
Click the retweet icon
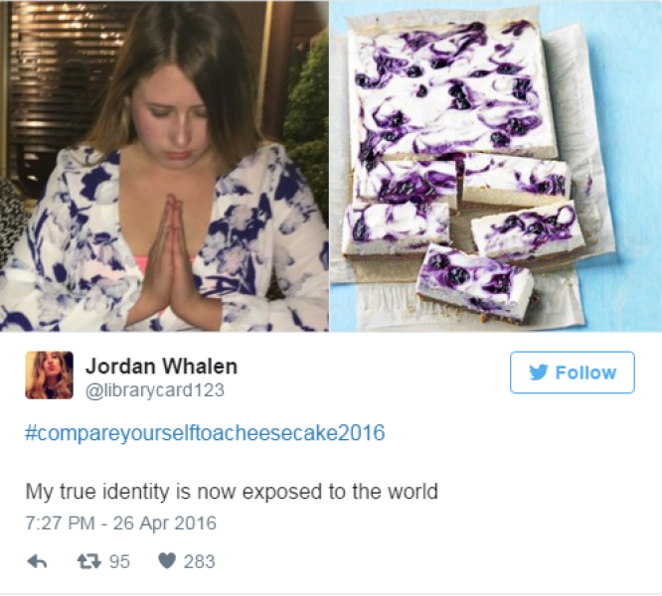89,561
